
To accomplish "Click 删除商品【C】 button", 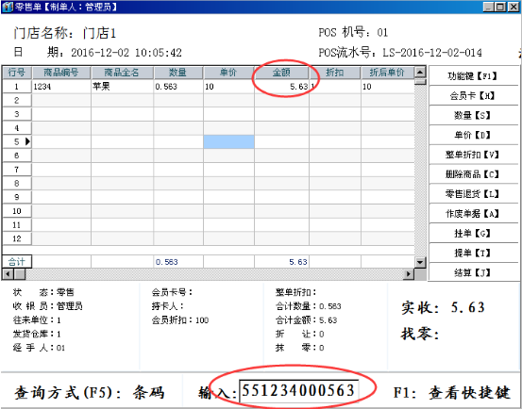I will click(x=474, y=174).
